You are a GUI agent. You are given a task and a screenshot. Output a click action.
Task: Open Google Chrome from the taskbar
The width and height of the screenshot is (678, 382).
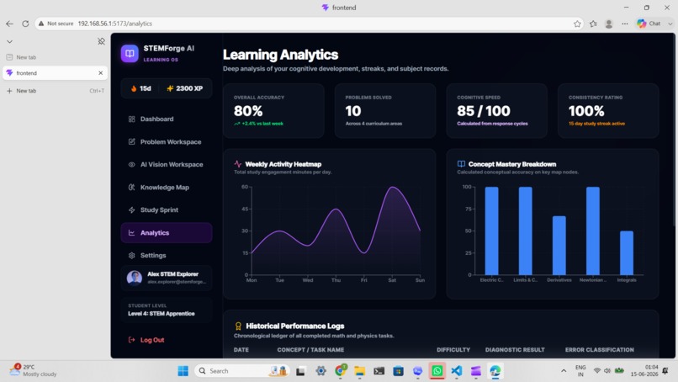341,371
